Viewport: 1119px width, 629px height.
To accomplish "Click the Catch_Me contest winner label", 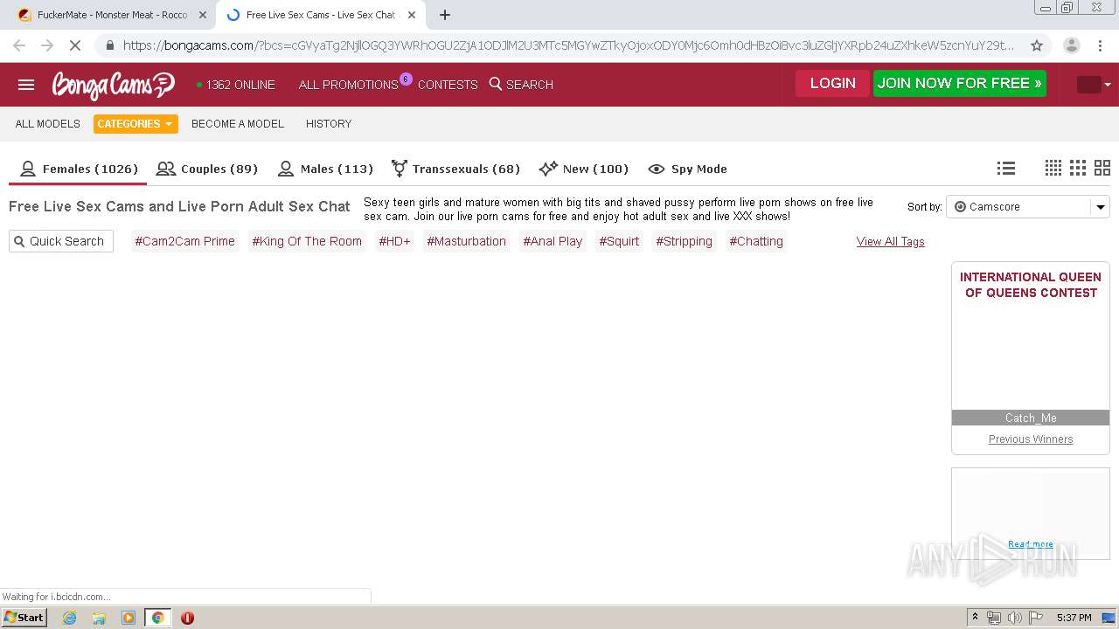I will pos(1031,418).
